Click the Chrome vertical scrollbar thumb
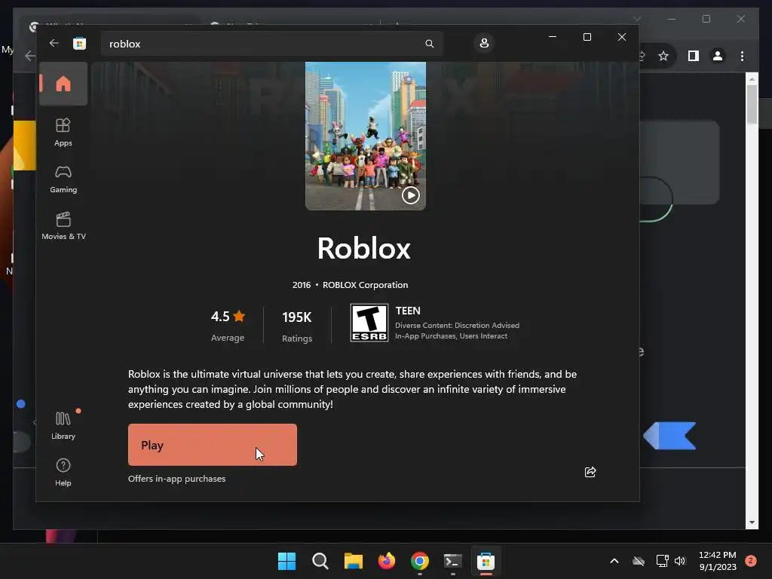The width and height of the screenshot is (772, 579). [752, 105]
